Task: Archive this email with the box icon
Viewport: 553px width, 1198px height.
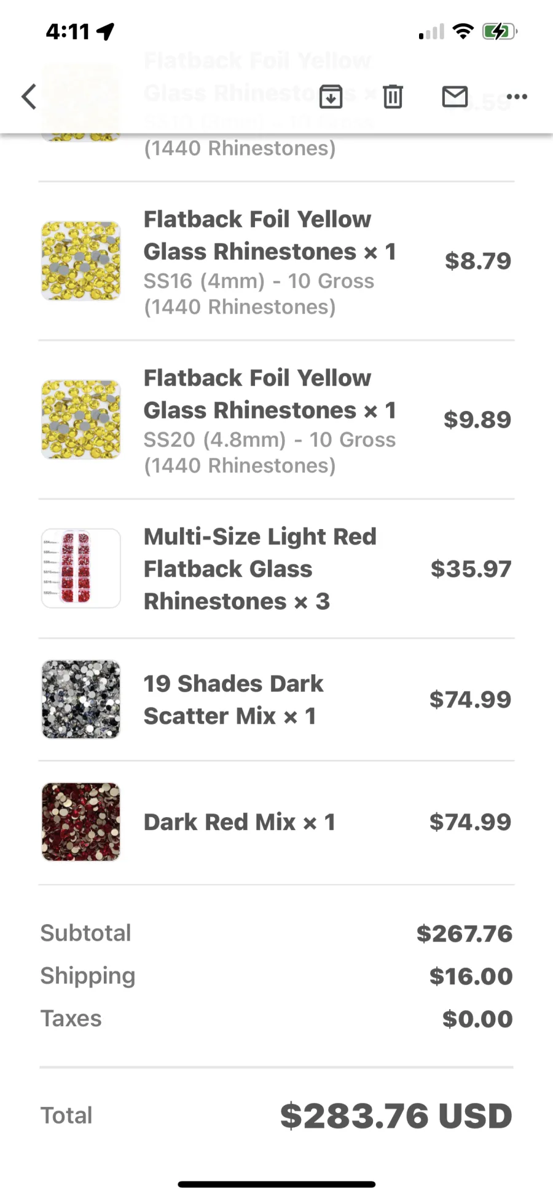Action: (331, 97)
